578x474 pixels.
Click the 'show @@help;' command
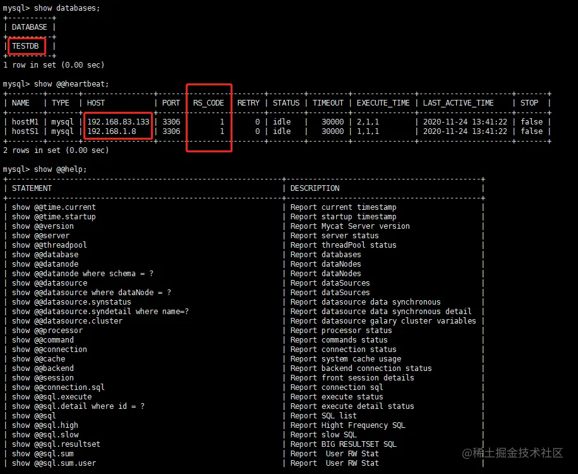61,169
